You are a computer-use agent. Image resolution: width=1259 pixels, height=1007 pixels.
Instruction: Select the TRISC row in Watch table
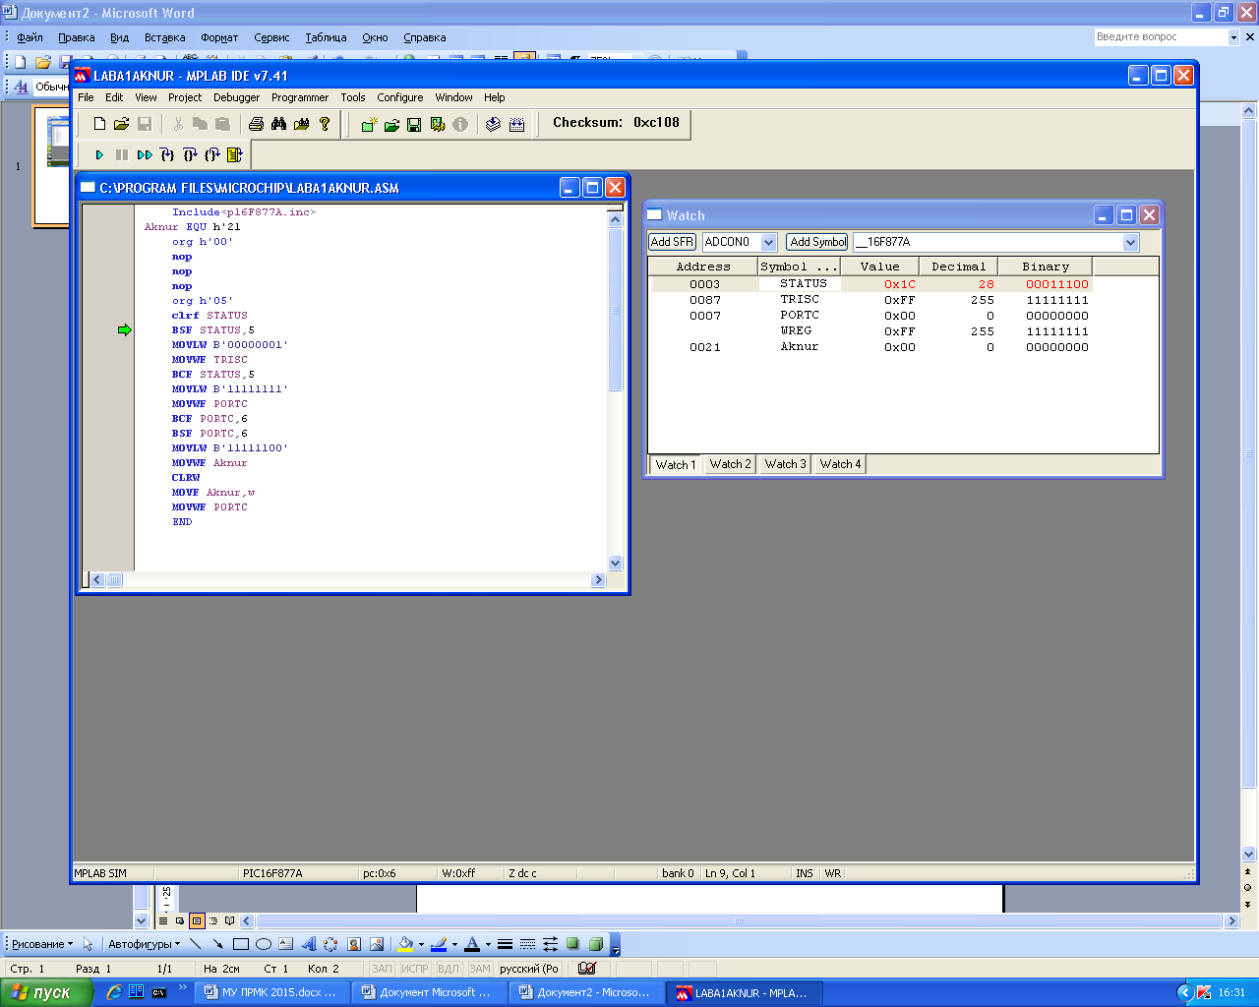coord(870,300)
